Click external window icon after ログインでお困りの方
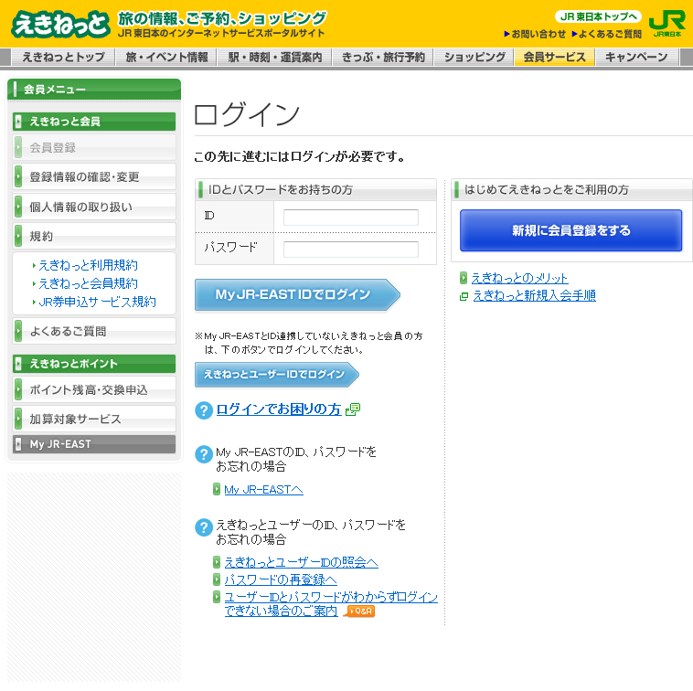The width and height of the screenshot is (693, 691). 353,409
